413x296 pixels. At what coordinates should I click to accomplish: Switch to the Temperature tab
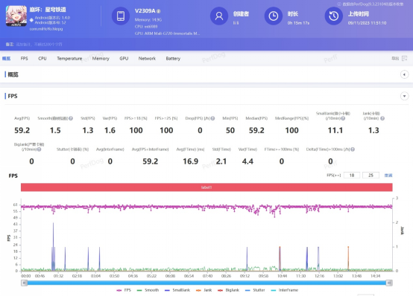tap(69, 58)
